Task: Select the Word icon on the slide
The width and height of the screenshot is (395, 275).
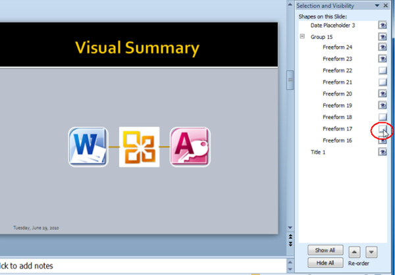Action: 88,147
